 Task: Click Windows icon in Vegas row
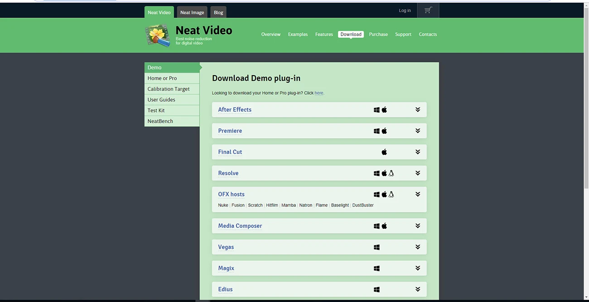(377, 247)
